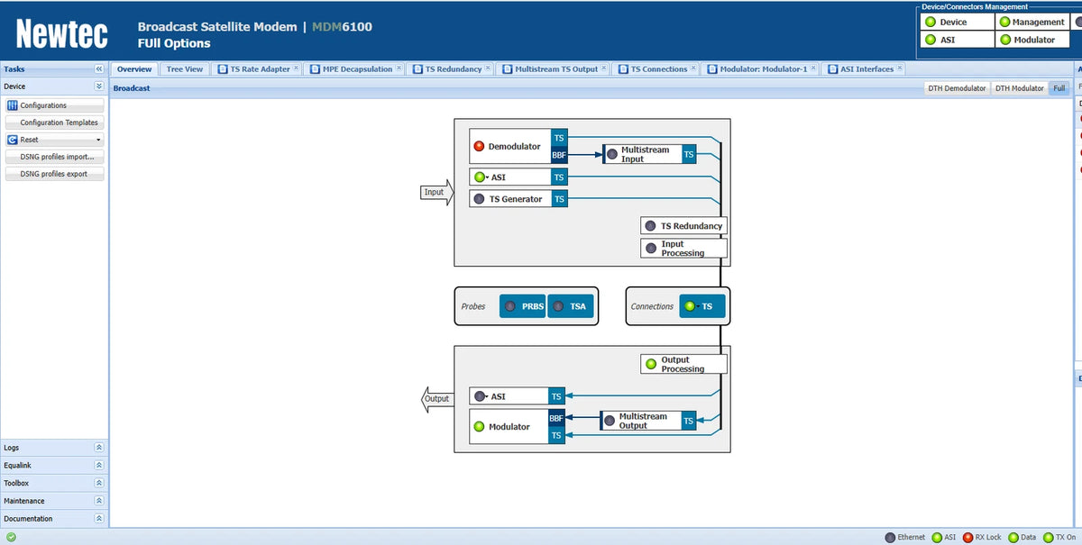Click the Multistream Output status LED
Screen dimensions: 1082x545
click(610, 421)
